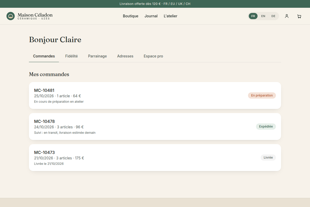Click the 'Livrée' status badge
310x207 pixels.
(268, 158)
